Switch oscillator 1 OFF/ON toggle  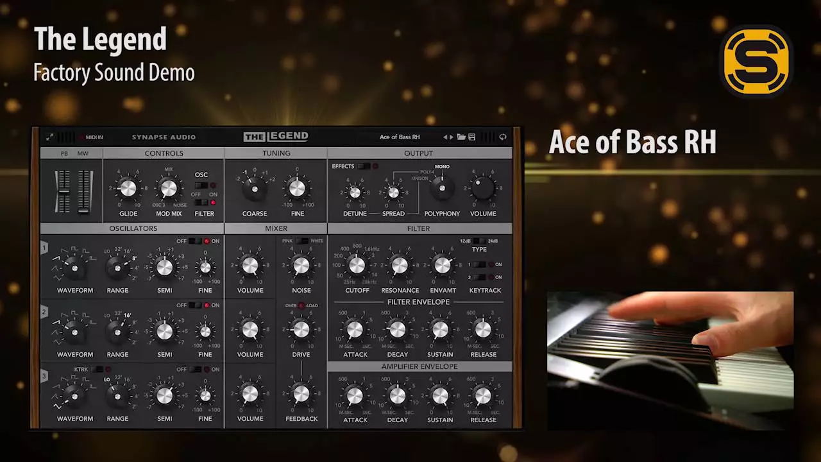pyautogui.click(x=196, y=241)
